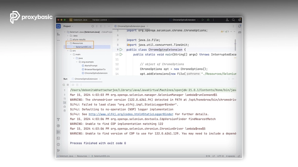Open Run toolbar more options
298x167 pixels.
click(81, 85)
